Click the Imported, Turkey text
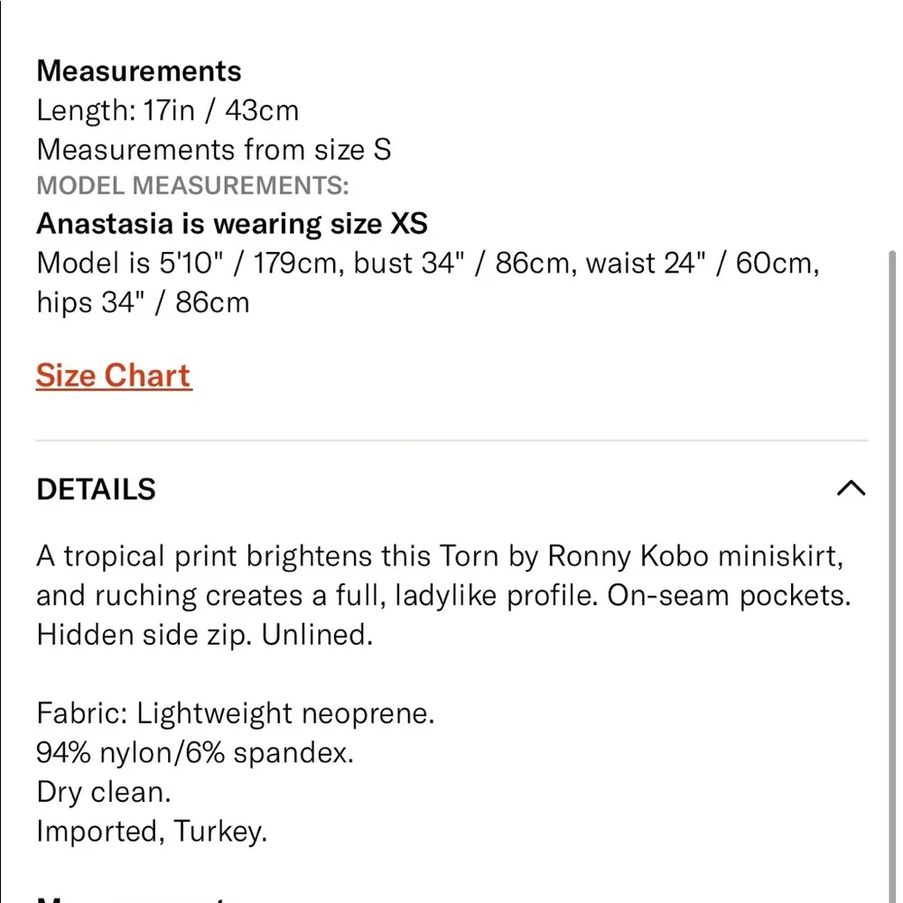Viewport: 903px width, 903px height. 152,832
